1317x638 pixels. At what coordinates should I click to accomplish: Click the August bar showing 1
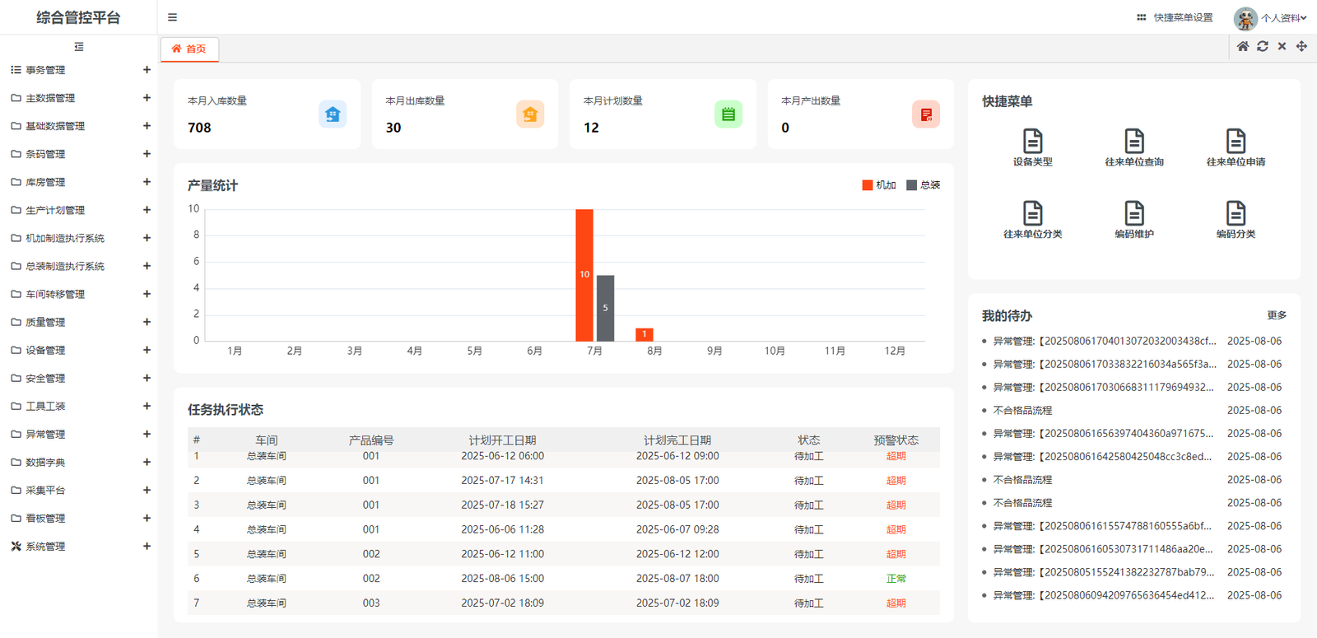coord(645,334)
